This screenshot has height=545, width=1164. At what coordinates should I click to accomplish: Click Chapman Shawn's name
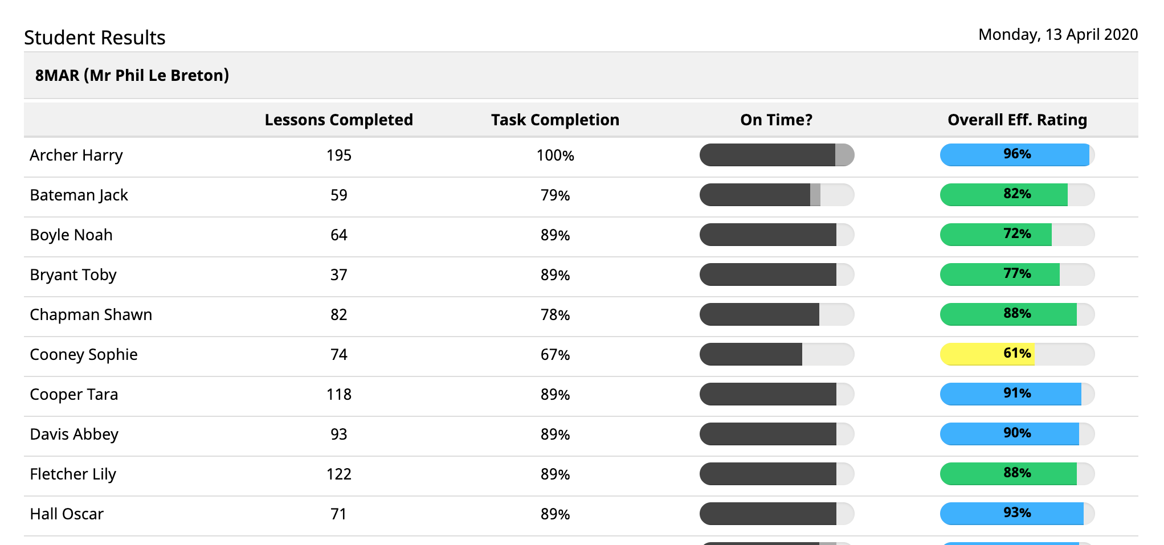pos(91,315)
